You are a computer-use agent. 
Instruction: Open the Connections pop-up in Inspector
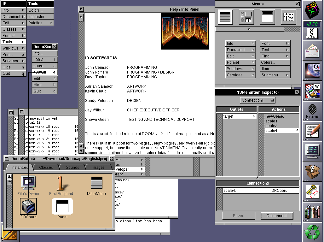tap(257, 100)
